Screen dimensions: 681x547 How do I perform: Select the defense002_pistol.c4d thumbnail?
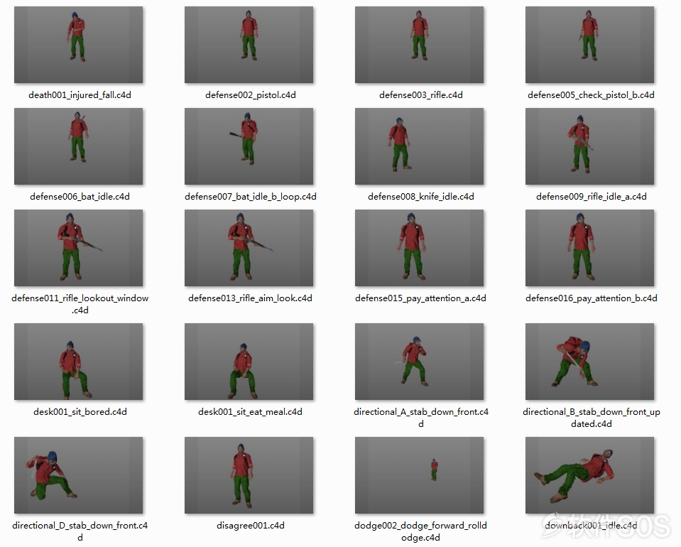tap(249, 45)
